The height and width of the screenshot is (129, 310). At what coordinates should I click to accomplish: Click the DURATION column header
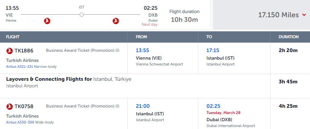pyautogui.click(x=289, y=37)
